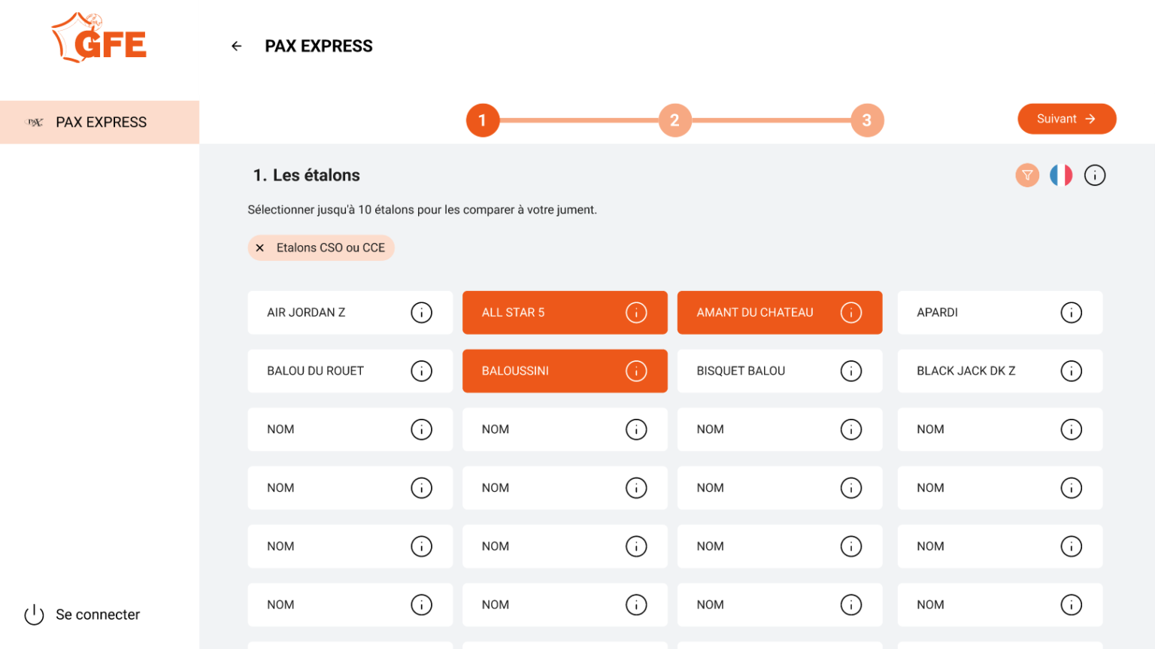The height and width of the screenshot is (649, 1155).
Task: Deselect the BALOUSSINI stallion card
Action: coord(541,371)
